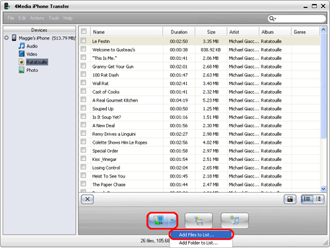Open the Tools menu

pos(54,18)
